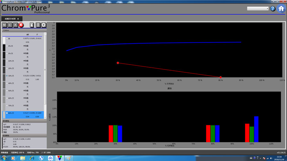Click the 40% gray color swatch
Image resolution: width=287 pixels, height=161 pixels.
pyautogui.click(x=4, y=85)
